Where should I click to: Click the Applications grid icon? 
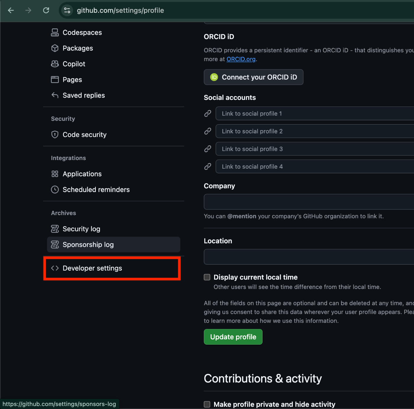point(55,174)
